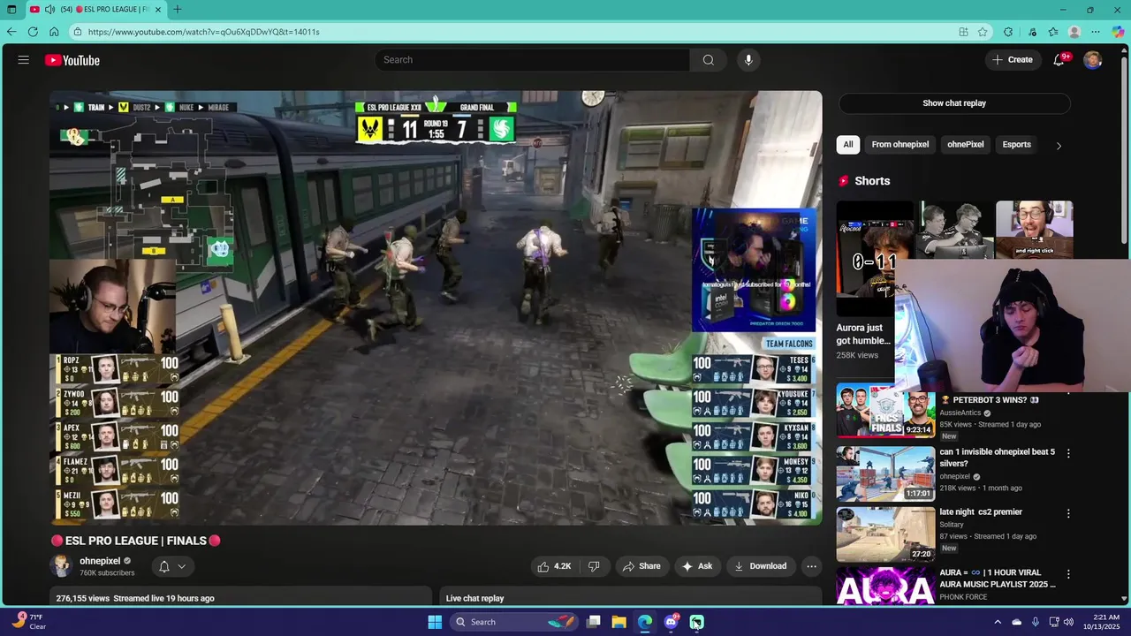Viewport: 1131px width, 636px height.
Task: Open the AURA 1 HOUR VIRAL playlist thumbnail
Action: (885, 586)
